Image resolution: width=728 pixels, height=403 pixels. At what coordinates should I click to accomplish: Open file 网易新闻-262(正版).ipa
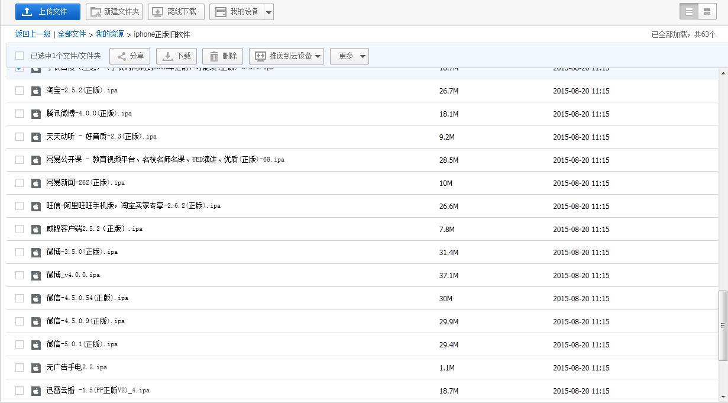pyautogui.click(x=86, y=183)
